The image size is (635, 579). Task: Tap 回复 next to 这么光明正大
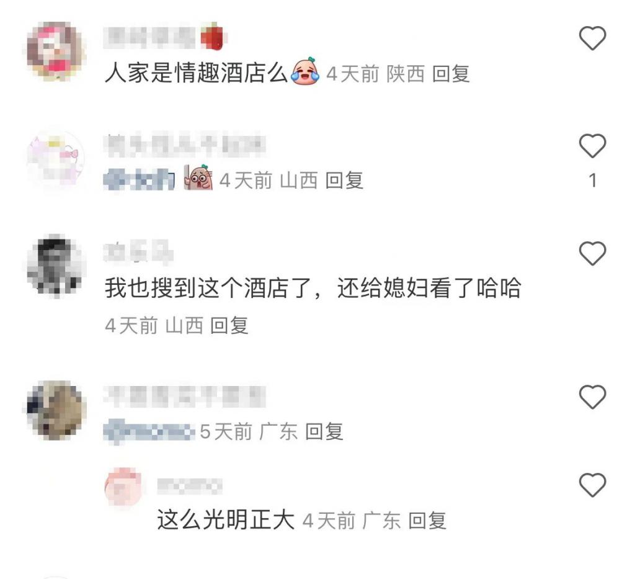click(427, 520)
